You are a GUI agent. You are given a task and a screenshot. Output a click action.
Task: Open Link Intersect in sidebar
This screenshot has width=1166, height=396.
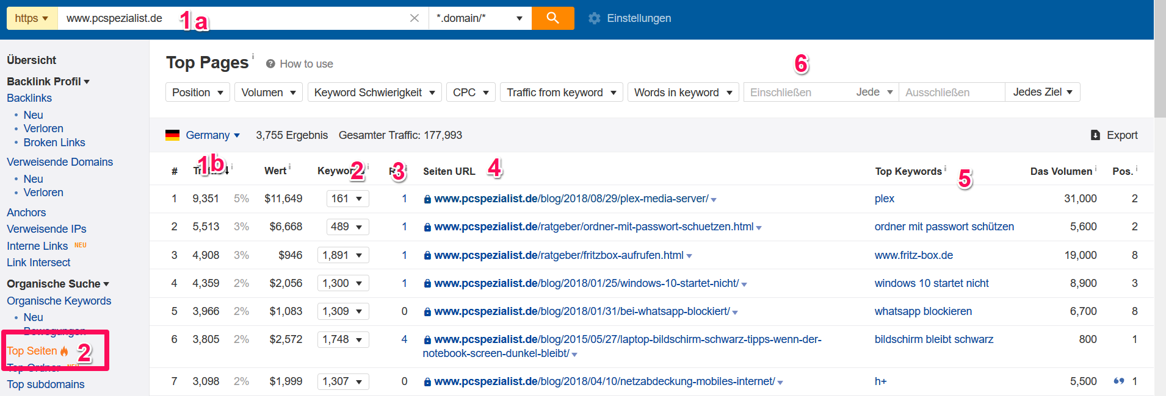coord(38,263)
